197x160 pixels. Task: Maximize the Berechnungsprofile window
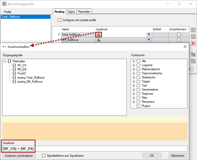[179, 4]
